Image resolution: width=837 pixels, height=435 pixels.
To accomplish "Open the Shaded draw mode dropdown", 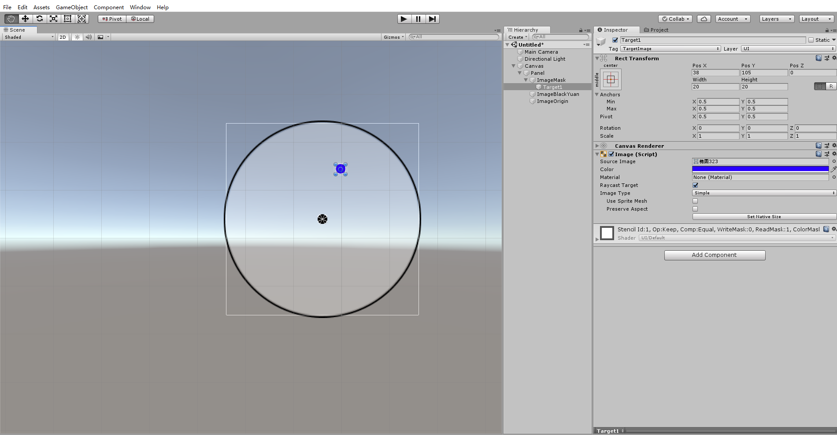I will click(29, 37).
